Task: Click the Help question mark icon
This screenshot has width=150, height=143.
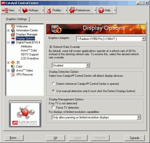Action: pos(101,10)
